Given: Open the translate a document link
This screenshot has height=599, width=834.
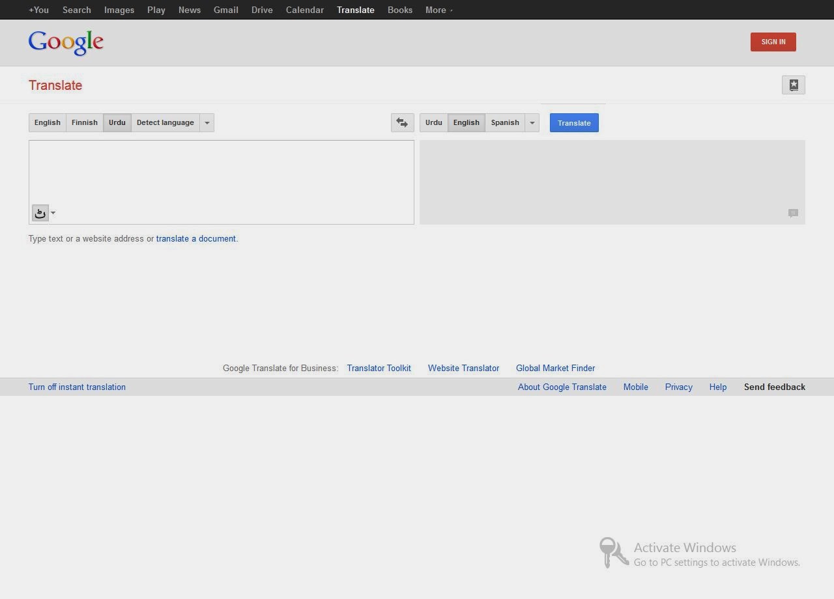Looking at the screenshot, I should pyautogui.click(x=195, y=238).
